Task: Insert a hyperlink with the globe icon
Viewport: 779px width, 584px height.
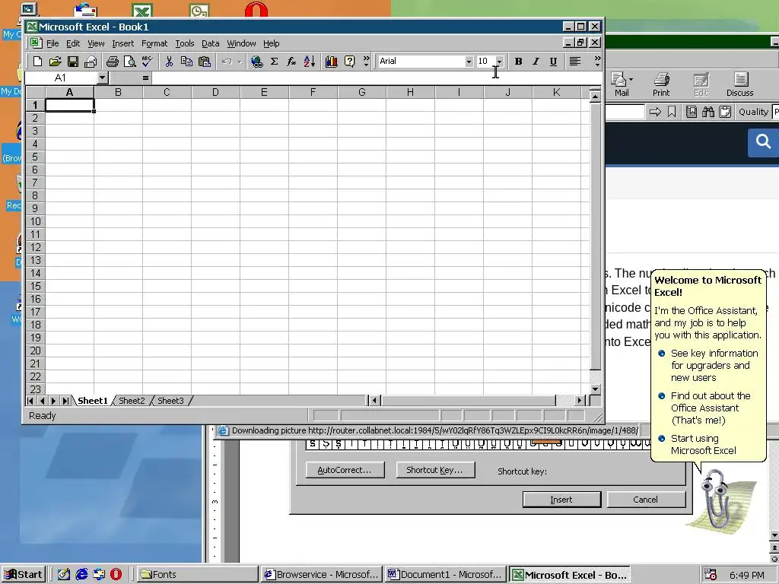Action: [x=257, y=62]
